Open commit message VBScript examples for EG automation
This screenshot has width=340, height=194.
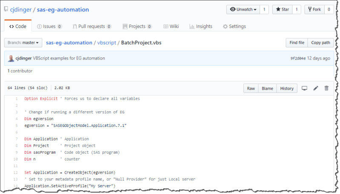[x=69, y=58]
